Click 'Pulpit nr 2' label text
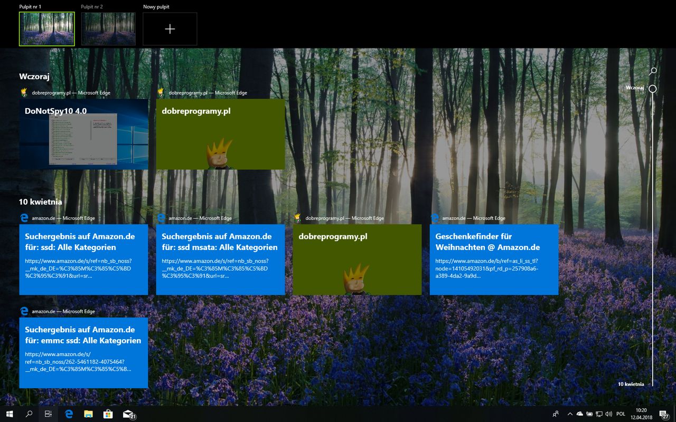676x422 pixels. pyautogui.click(x=92, y=7)
